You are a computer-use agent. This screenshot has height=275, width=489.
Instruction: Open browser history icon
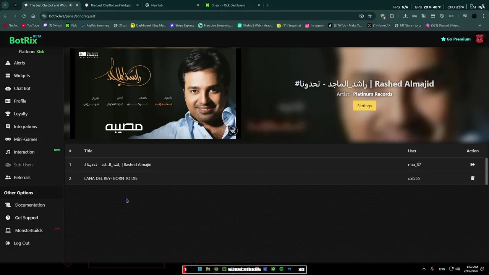click(442, 16)
